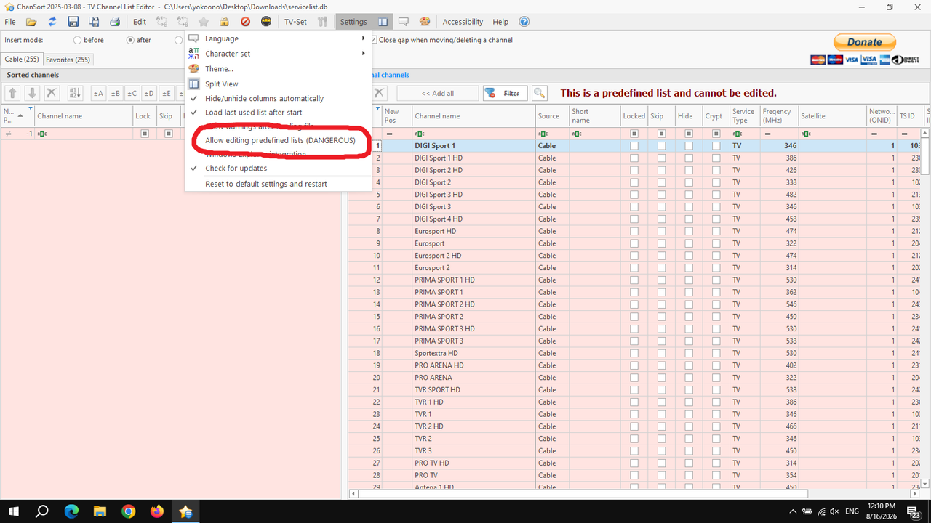This screenshot has width=931, height=523.
Task: Click the blue help question mark icon
Action: (x=524, y=22)
